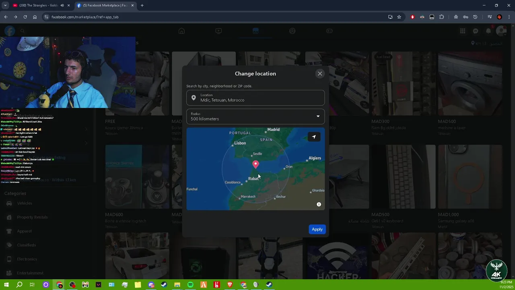Open Facebook Groups tab icon
The width and height of the screenshot is (515, 290).
pyautogui.click(x=293, y=31)
